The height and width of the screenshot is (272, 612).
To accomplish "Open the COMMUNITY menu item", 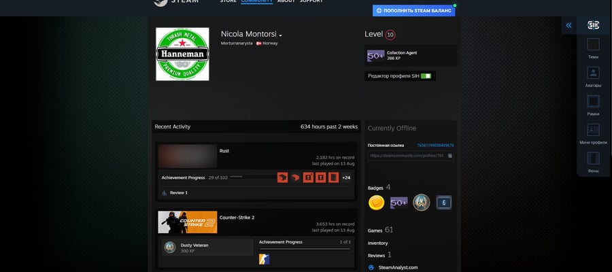I will [256, 1].
